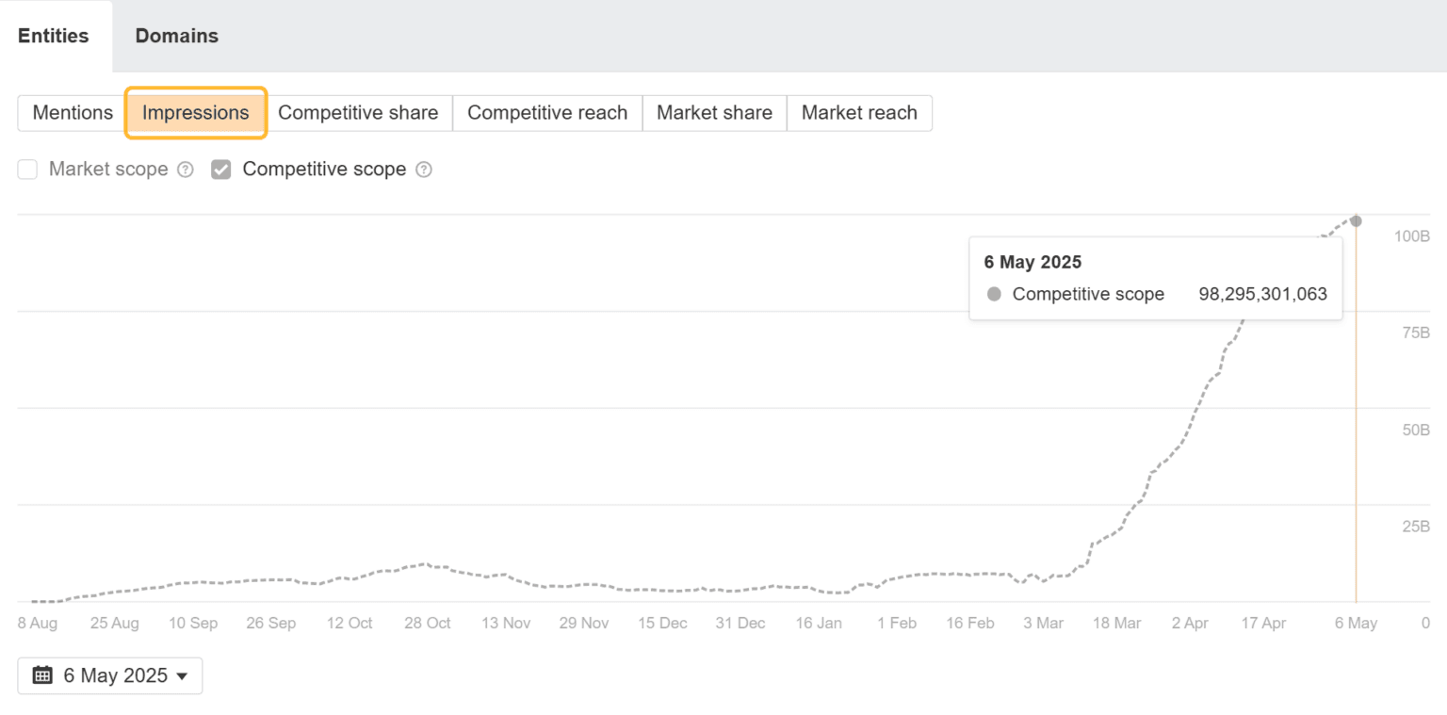Open the Market reach metric
Viewport: 1447px width, 715px height.
click(859, 113)
